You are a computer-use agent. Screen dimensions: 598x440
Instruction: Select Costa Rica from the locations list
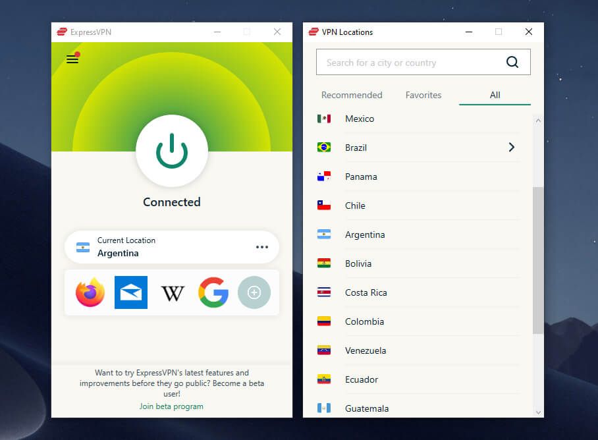point(418,292)
